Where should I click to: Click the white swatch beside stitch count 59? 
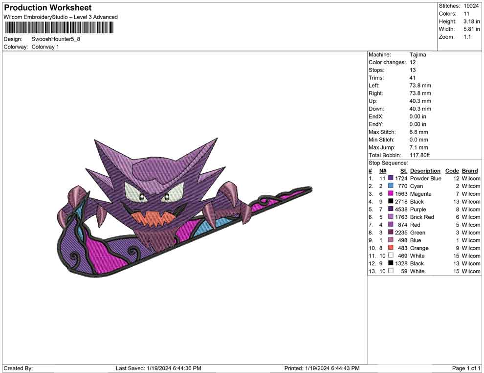391,271
